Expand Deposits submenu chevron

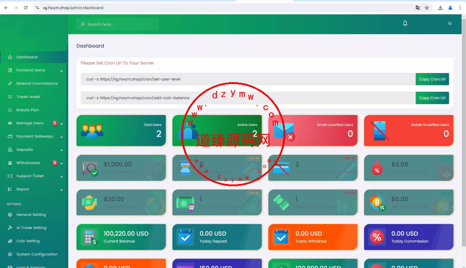(61, 150)
